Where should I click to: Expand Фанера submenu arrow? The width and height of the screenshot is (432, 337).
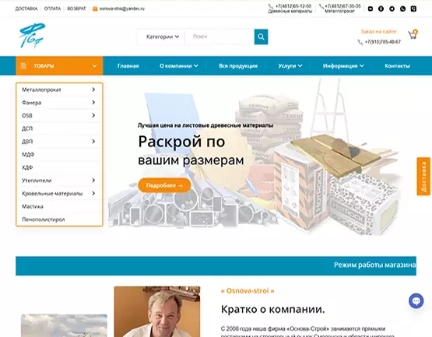(93, 103)
